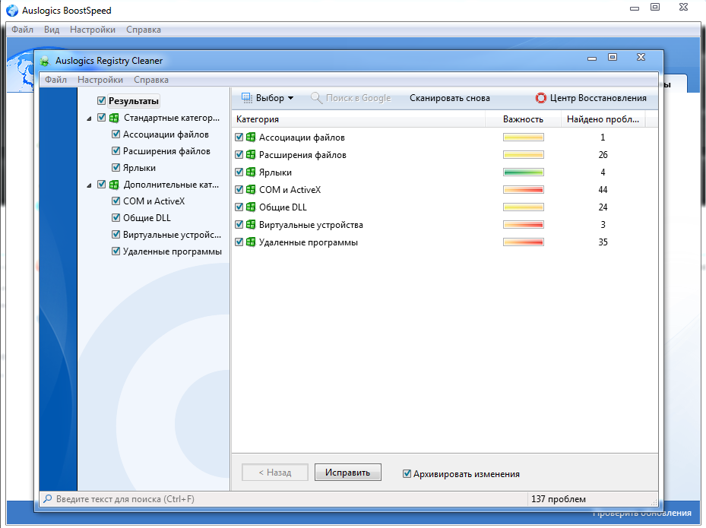Click the importance bar for Ярлыки
This screenshot has height=528, width=706.
point(523,172)
